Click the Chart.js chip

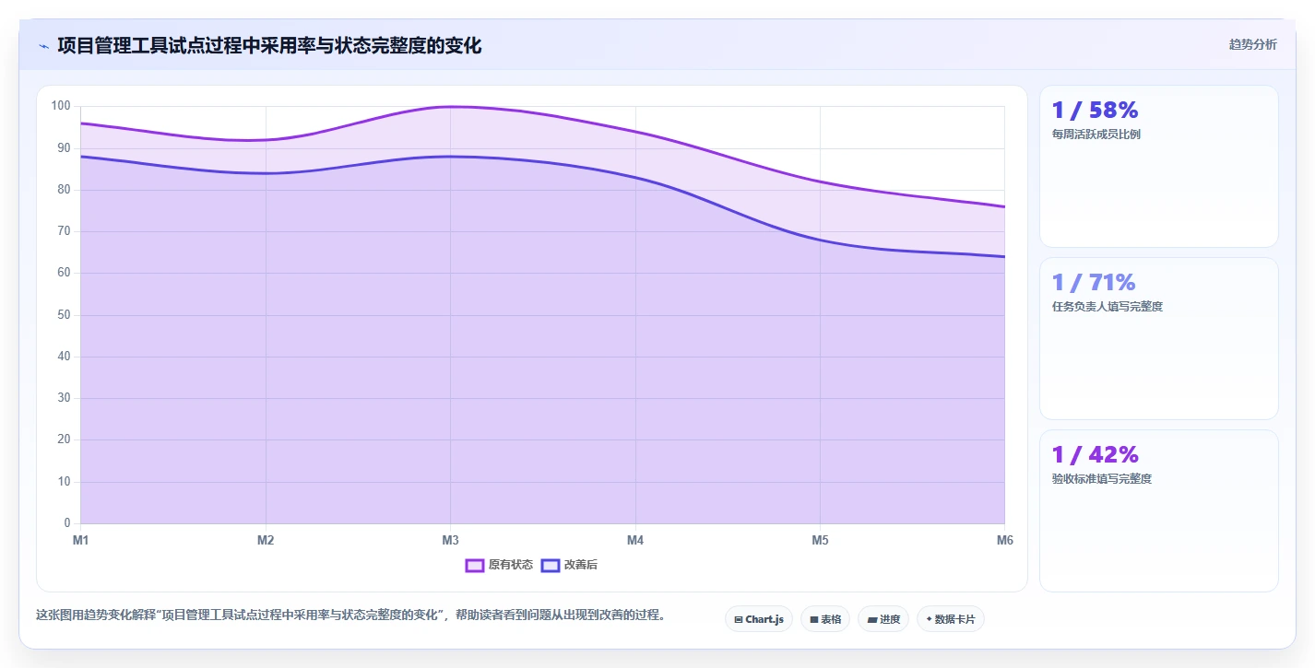[x=759, y=619]
